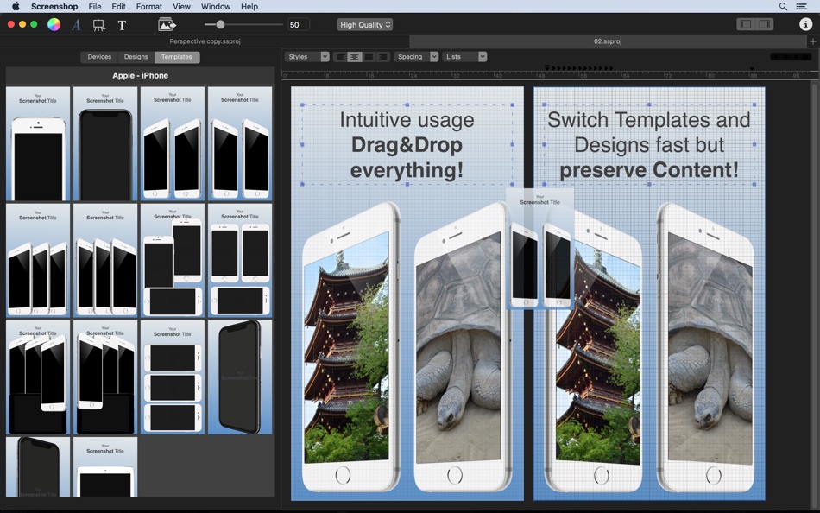Click the ruler tab stop marker near 88

coord(752,69)
